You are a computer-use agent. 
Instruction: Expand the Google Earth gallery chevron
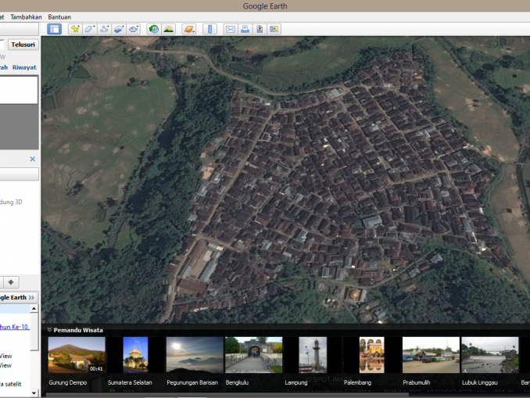pos(32,298)
